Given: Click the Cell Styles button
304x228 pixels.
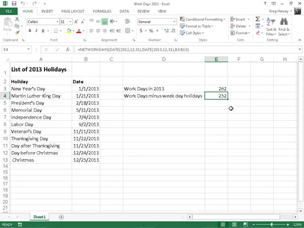Looking at the screenshot, I should [192, 33].
